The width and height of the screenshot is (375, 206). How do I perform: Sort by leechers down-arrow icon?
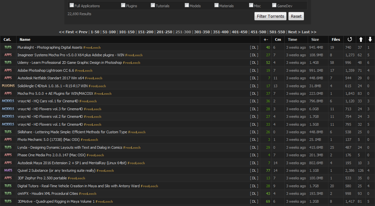point(370,39)
